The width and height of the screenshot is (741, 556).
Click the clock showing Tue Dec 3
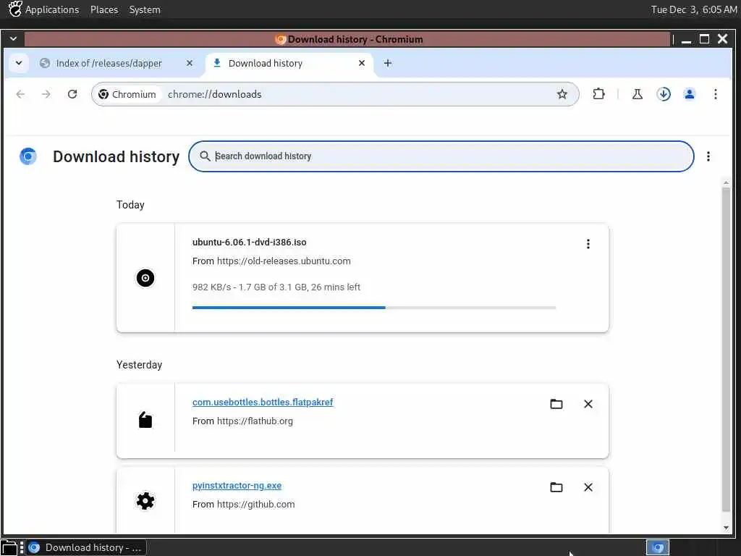693,9
